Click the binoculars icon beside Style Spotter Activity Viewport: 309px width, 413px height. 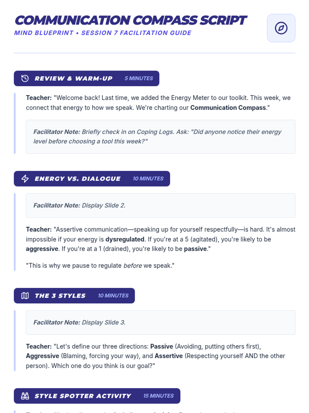click(x=25, y=396)
